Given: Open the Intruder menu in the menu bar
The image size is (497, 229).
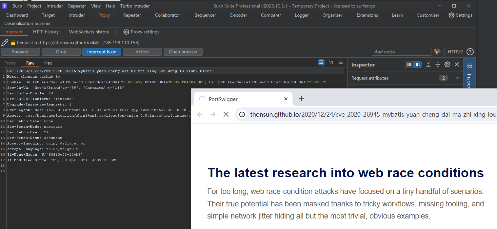Looking at the screenshot, I should click(55, 6).
